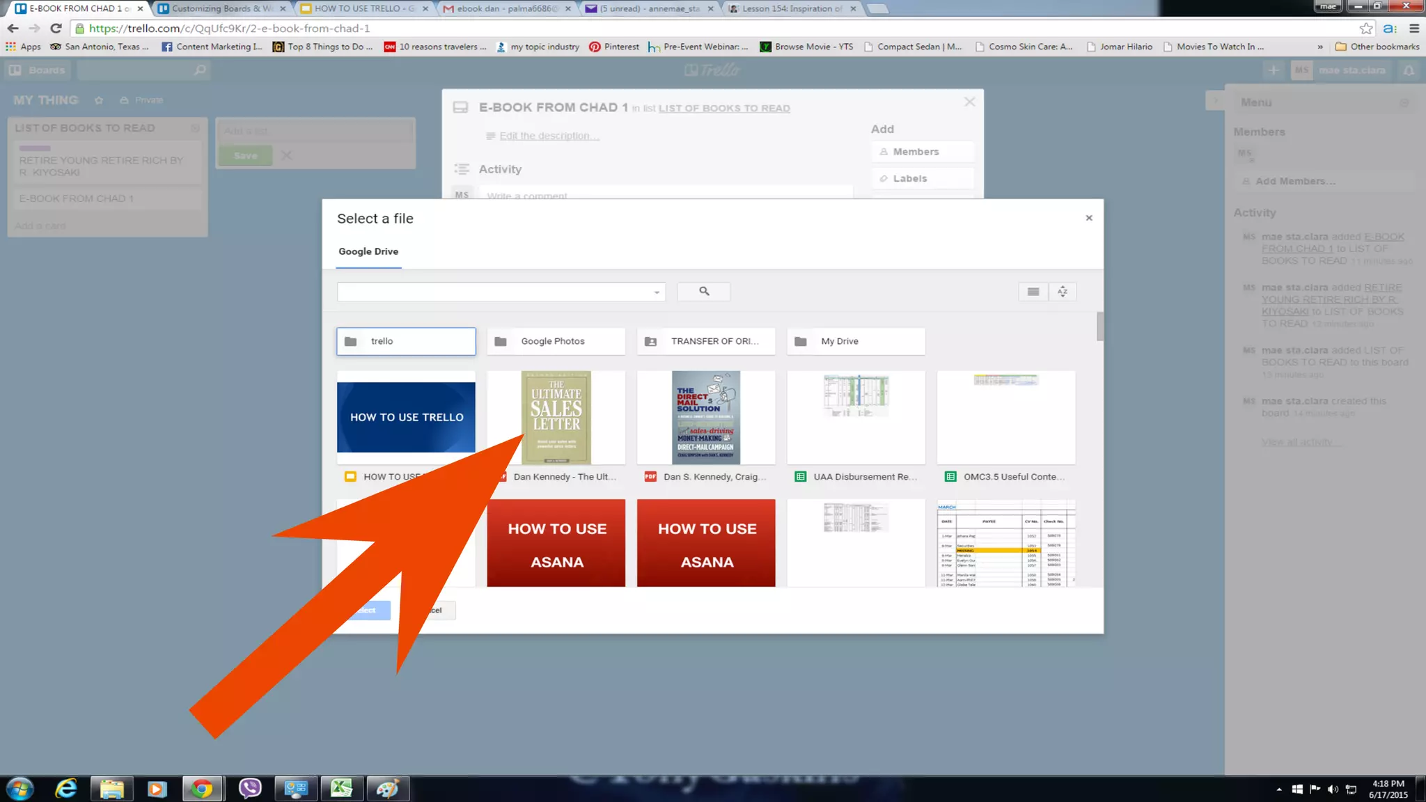Screen dimensions: 1426x802
Task: Reload the page with refresh button
Action: pos(56,29)
